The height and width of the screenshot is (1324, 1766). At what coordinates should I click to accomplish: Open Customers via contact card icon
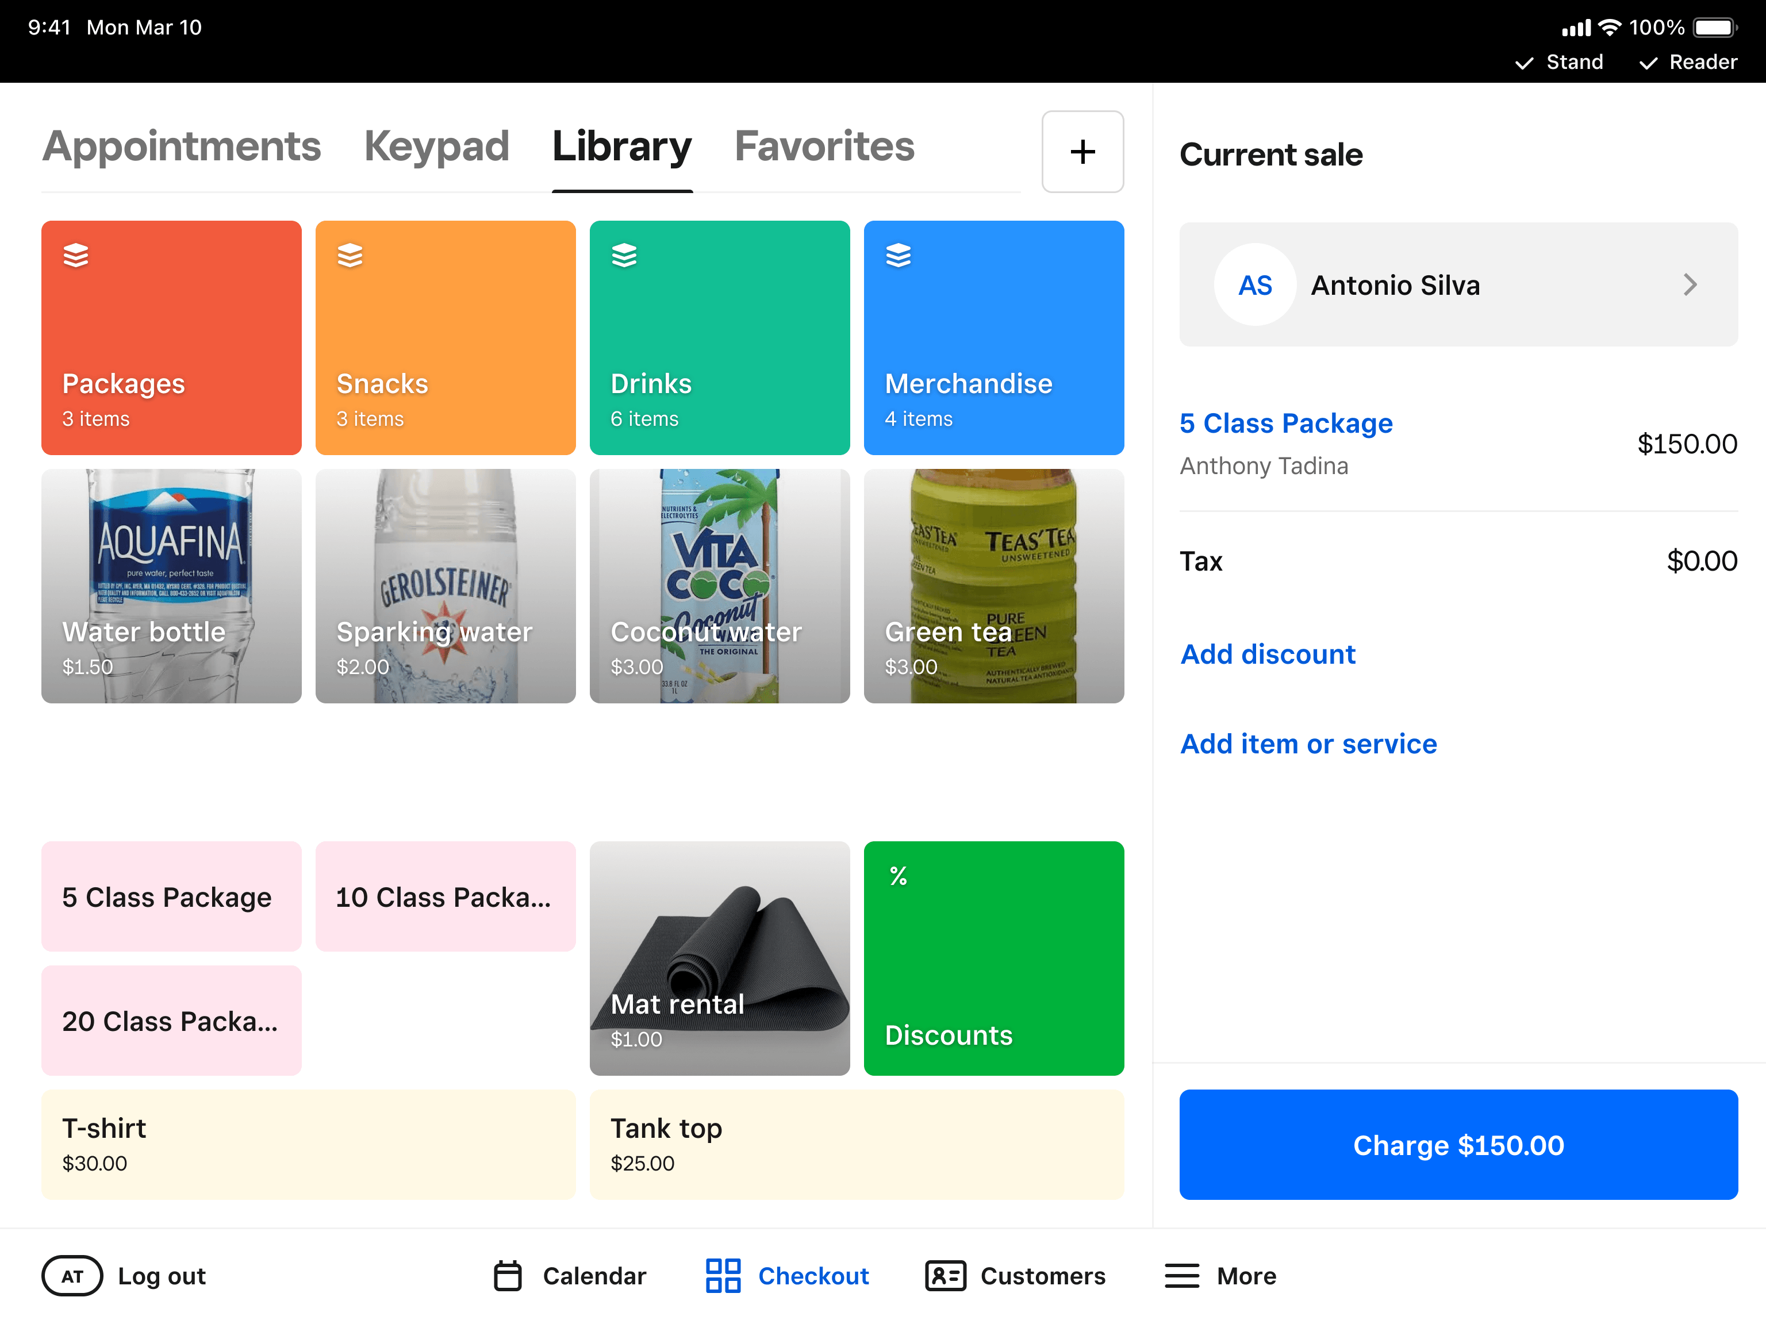945,1275
